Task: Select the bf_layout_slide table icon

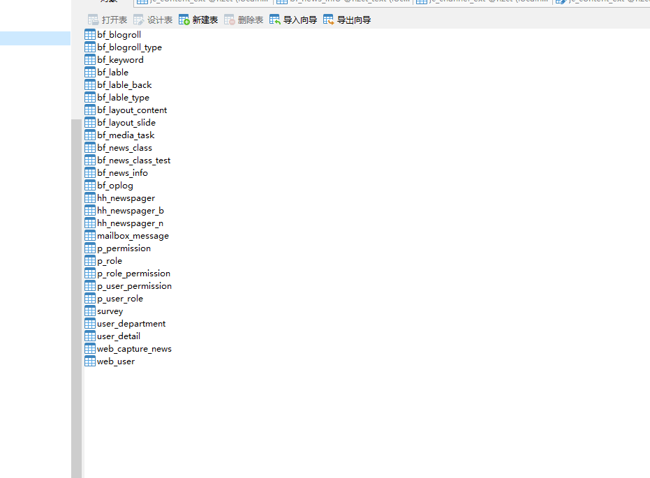Action: pos(90,122)
